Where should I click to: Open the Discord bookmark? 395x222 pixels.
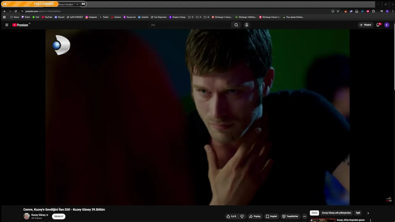coord(60,17)
